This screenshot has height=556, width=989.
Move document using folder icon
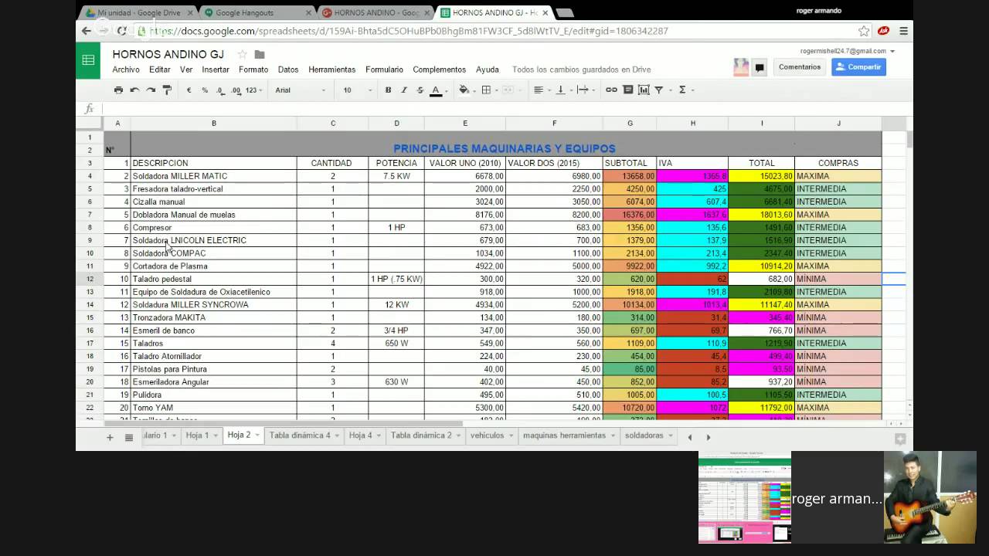260,55
